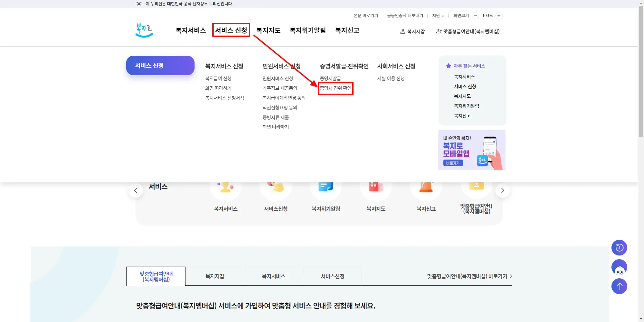
Task: Click 바로가기 button on mobile app banner
Action: pos(453,163)
